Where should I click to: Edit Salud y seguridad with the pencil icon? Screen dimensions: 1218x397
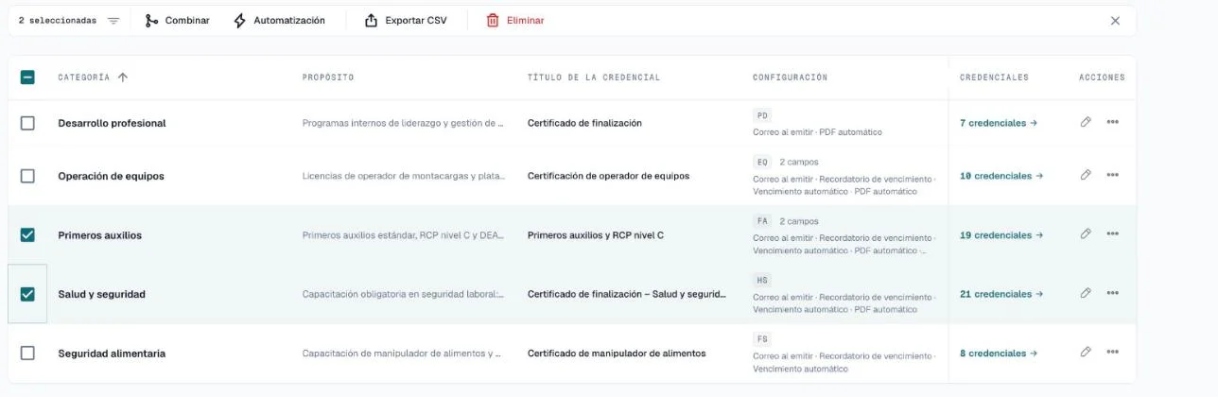(x=1086, y=293)
